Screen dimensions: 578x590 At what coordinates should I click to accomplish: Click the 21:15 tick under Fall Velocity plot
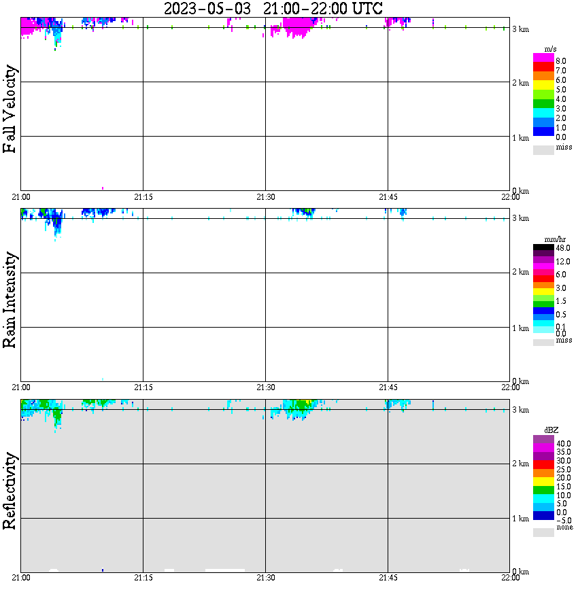pyautogui.click(x=143, y=197)
